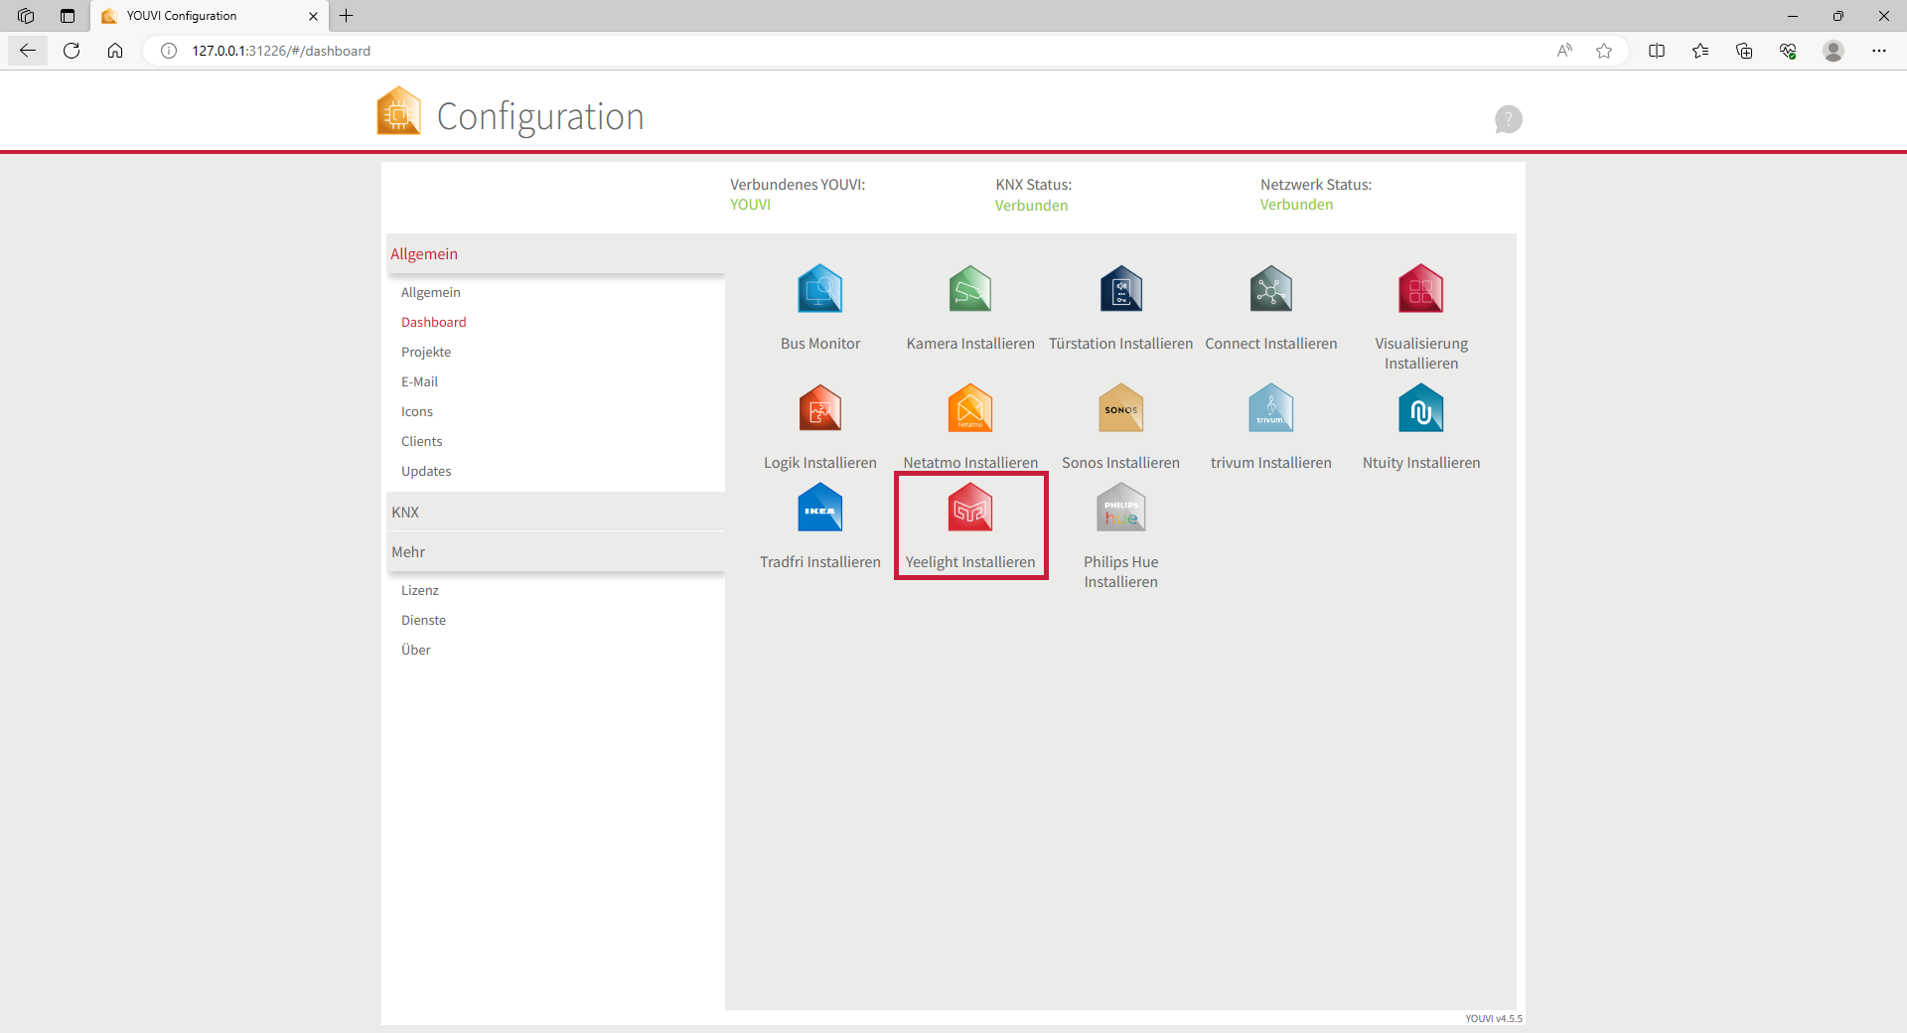Open the browser profile avatar icon
This screenshot has width=1907, height=1033.
pyautogui.click(x=1834, y=51)
